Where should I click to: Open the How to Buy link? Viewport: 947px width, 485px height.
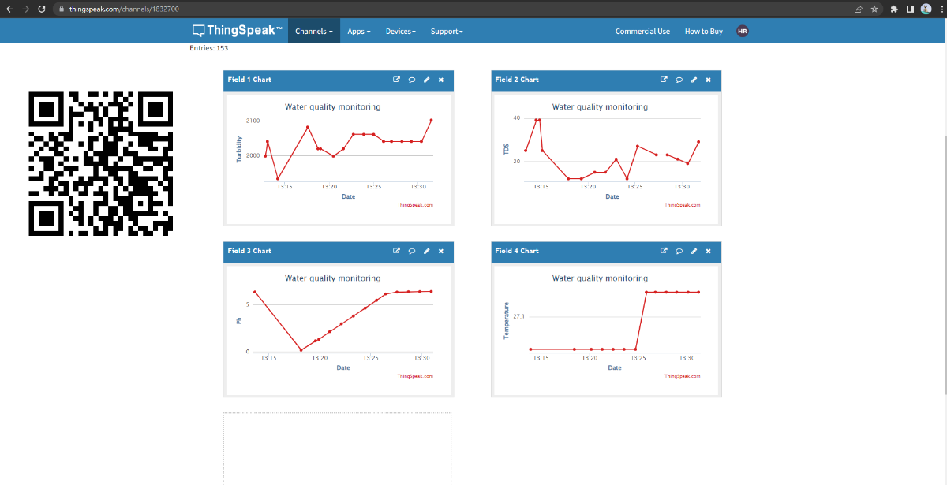click(x=703, y=32)
